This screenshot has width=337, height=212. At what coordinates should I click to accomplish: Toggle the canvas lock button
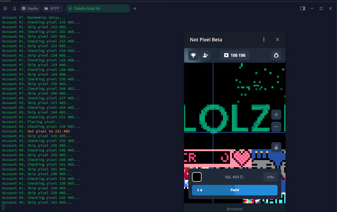(276, 147)
